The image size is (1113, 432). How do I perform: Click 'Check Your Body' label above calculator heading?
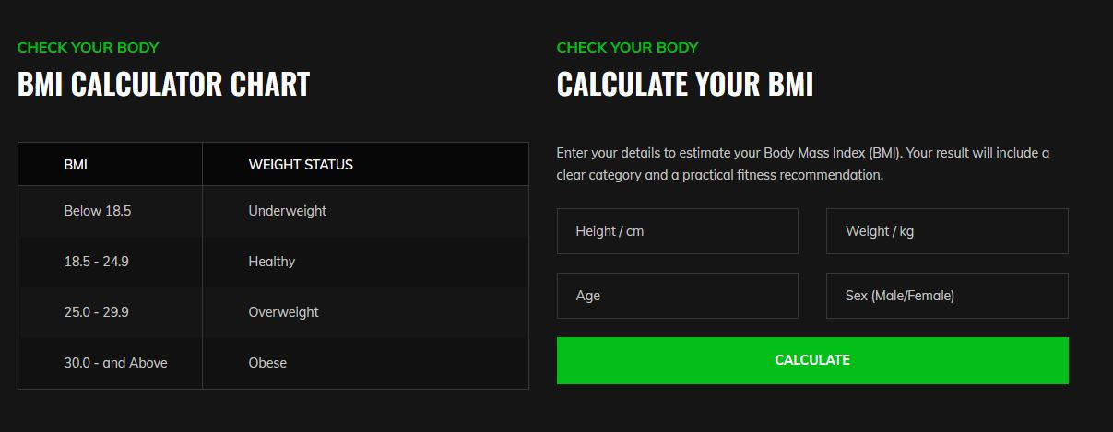coord(627,47)
